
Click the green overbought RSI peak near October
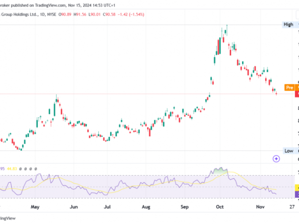pyautogui.click(x=220, y=171)
